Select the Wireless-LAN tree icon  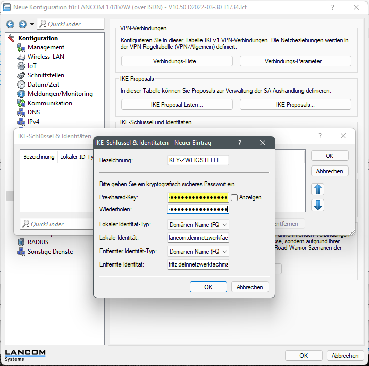(21, 57)
